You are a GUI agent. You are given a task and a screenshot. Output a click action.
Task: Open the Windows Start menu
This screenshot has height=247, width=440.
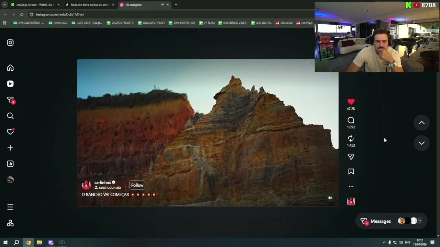tap(5, 243)
